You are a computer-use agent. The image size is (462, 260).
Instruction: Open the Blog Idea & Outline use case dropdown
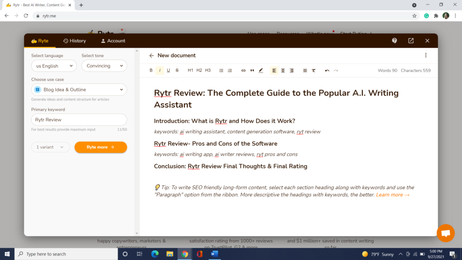(79, 89)
